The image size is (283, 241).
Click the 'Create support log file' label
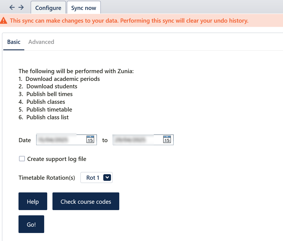coord(57,159)
